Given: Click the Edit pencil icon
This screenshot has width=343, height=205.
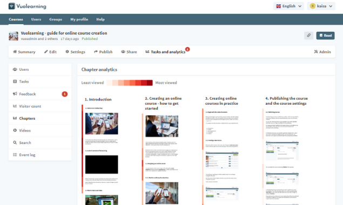Looking at the screenshot, I should (x=46, y=52).
